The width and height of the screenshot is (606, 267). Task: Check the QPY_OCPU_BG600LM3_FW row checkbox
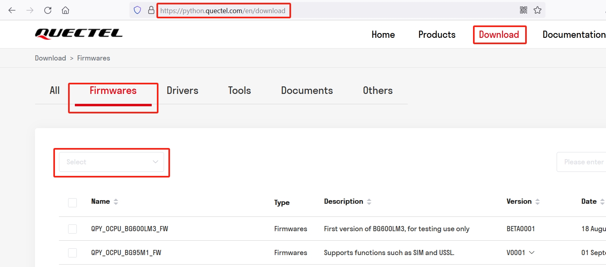tap(72, 229)
